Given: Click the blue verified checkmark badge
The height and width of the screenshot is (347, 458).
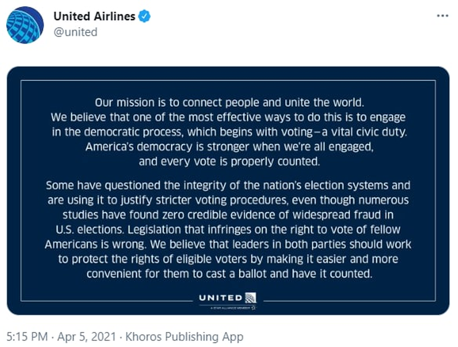Looking at the screenshot, I should (x=144, y=16).
